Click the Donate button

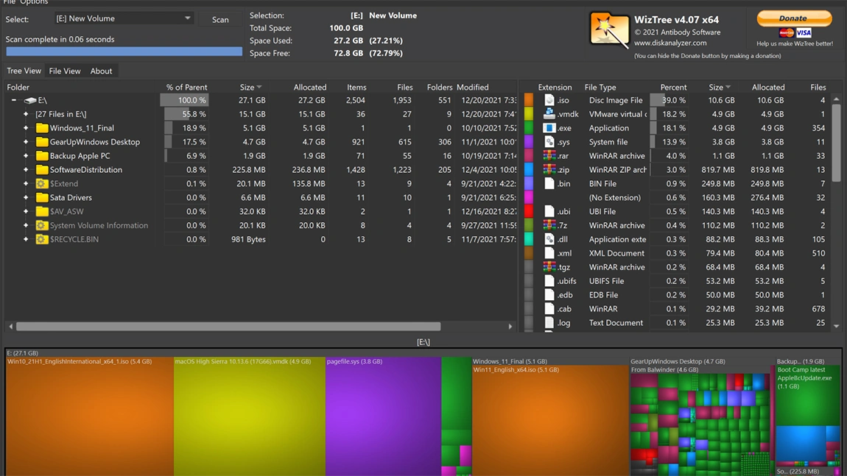coord(793,18)
